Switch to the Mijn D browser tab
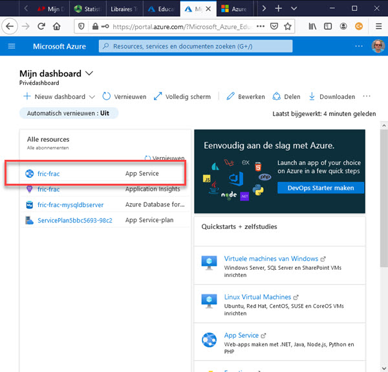This screenshot has height=372, width=388. pos(50,9)
